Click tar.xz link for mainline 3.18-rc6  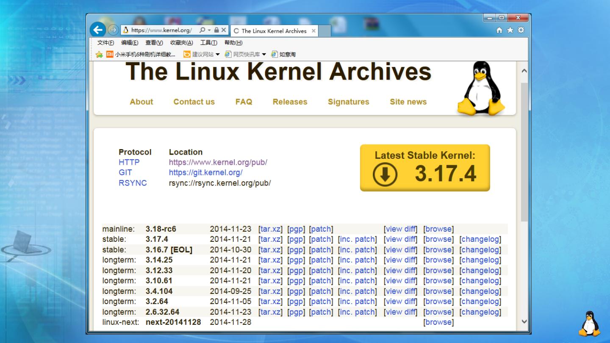(x=270, y=229)
